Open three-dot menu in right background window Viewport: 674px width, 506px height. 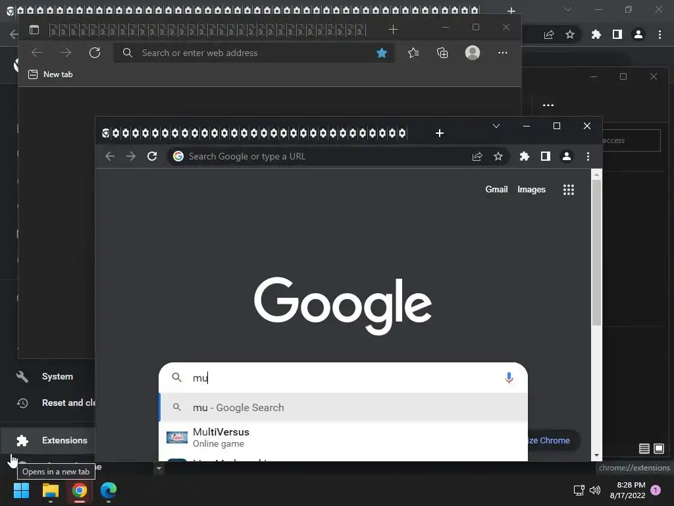548,105
